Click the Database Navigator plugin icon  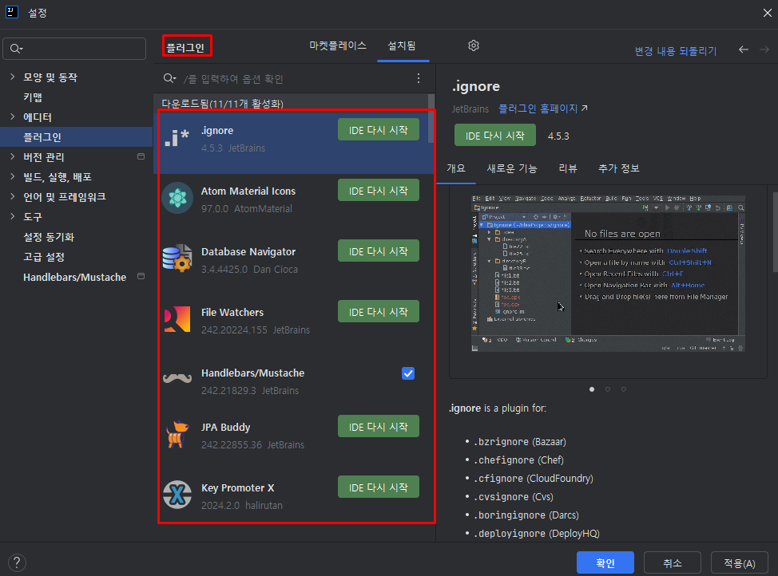(177, 258)
